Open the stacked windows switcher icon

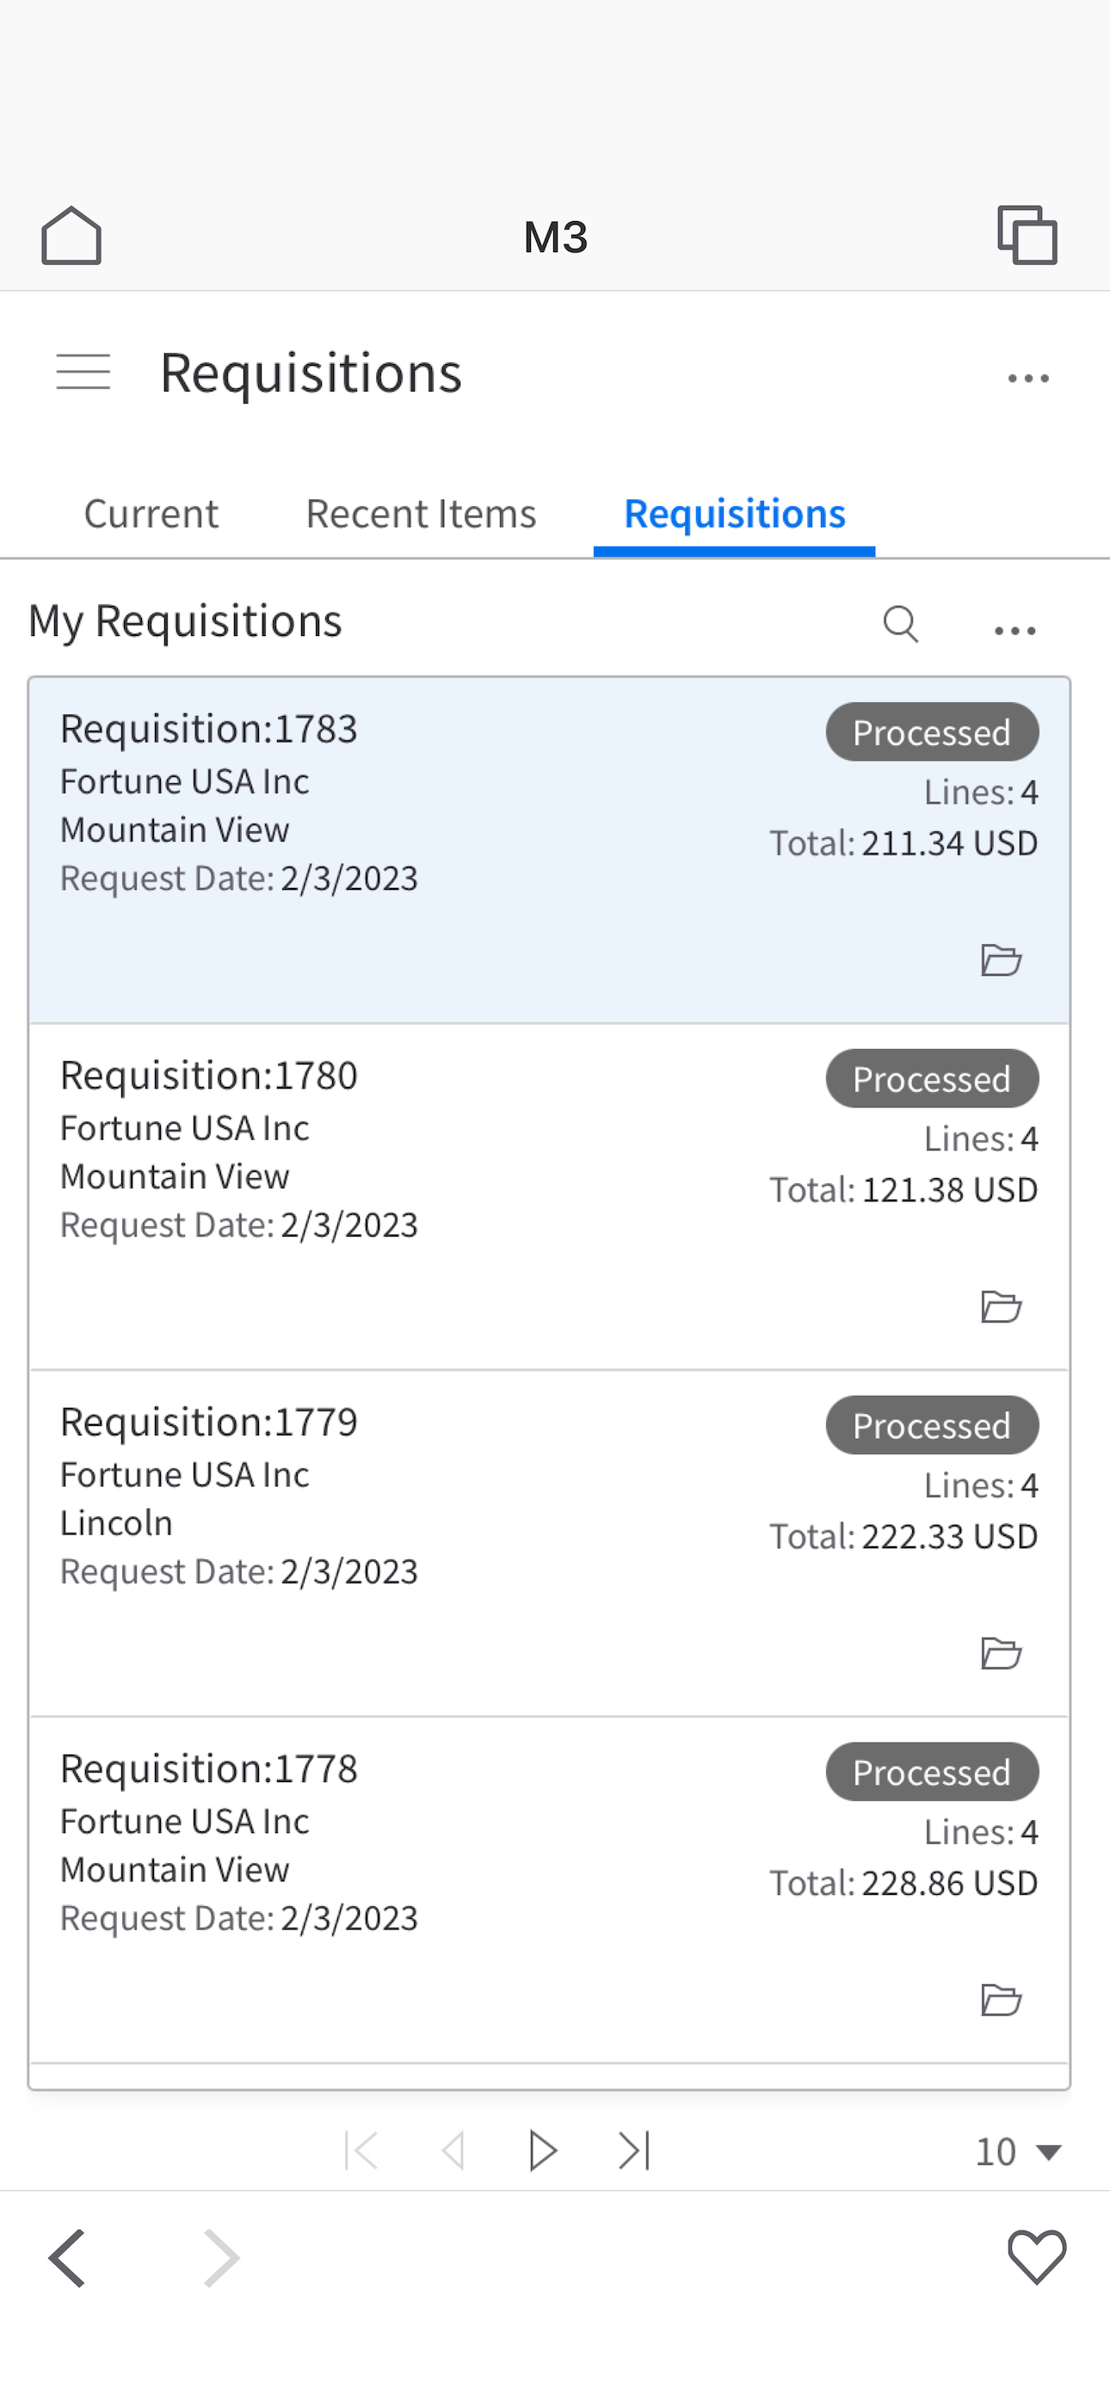coord(1027,236)
